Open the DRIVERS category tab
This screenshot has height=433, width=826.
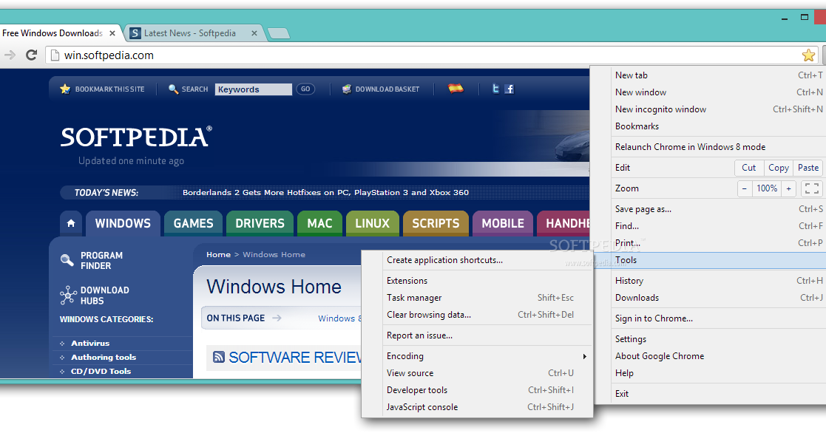[x=260, y=223]
